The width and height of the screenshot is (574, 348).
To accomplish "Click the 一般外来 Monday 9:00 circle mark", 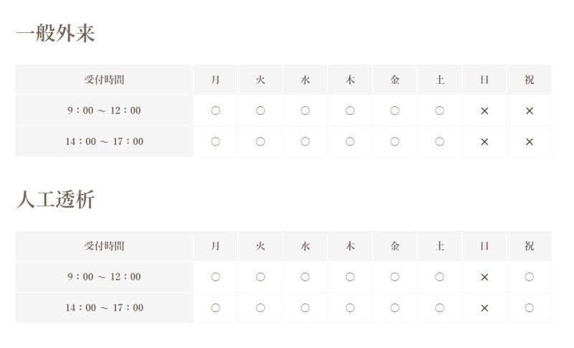I will pos(215,110).
